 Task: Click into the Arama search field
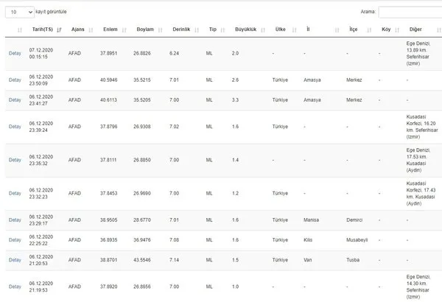point(410,13)
